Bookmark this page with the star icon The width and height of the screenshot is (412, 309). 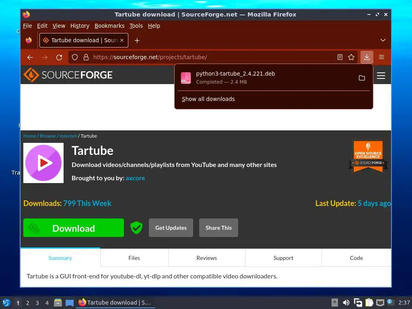pos(351,57)
